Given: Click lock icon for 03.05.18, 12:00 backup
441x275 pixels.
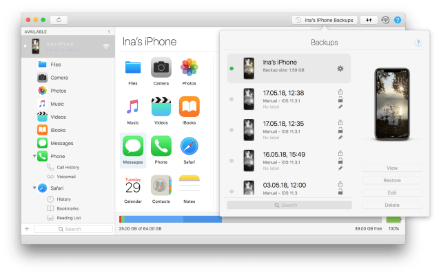Looking at the screenshot, I should pos(340,192).
